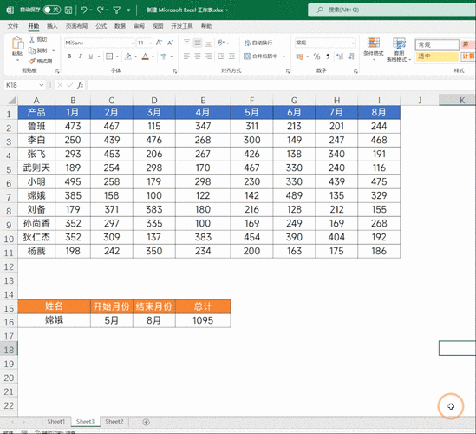
Task: Click the Save disk icon
Action: [x=68, y=10]
